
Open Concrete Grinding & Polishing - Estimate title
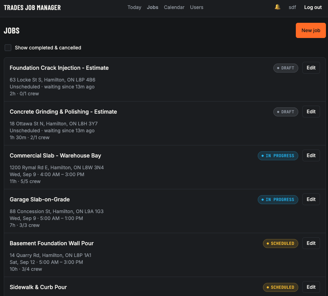[63, 112]
